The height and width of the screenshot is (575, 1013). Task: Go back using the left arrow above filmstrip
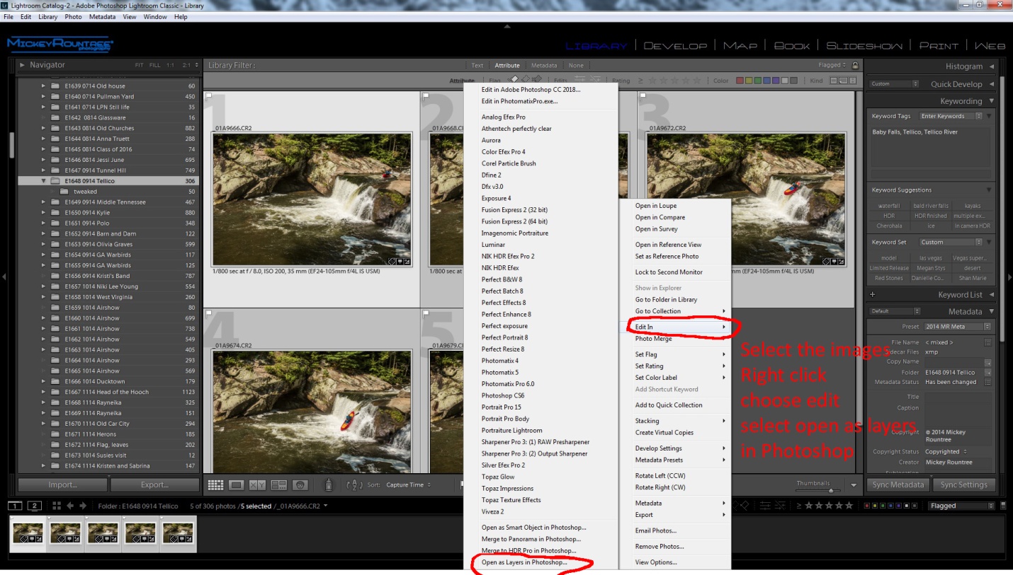[x=70, y=506]
